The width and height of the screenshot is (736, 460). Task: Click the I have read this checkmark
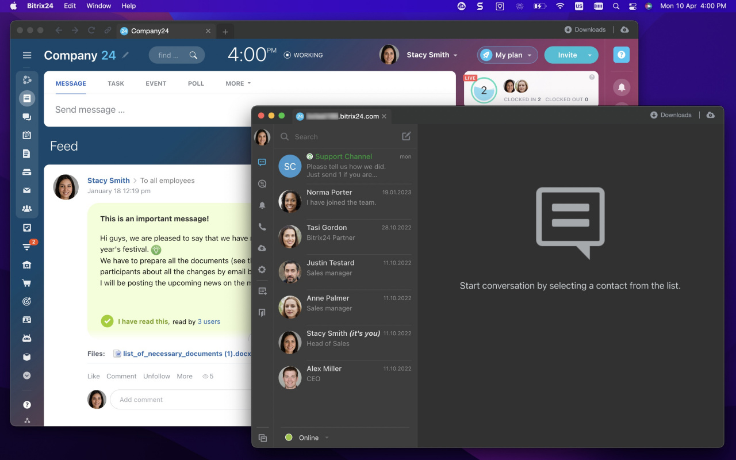click(x=107, y=321)
